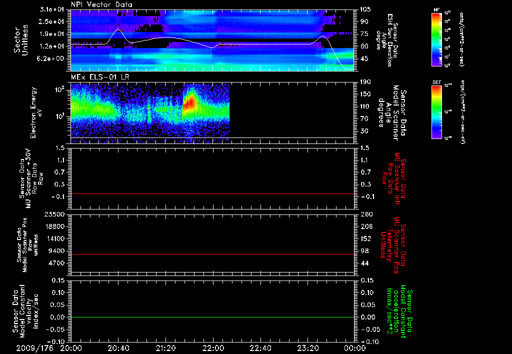Click the 1.9e+01 sector tick label
This screenshot has height=354, width=512.
[52, 34]
